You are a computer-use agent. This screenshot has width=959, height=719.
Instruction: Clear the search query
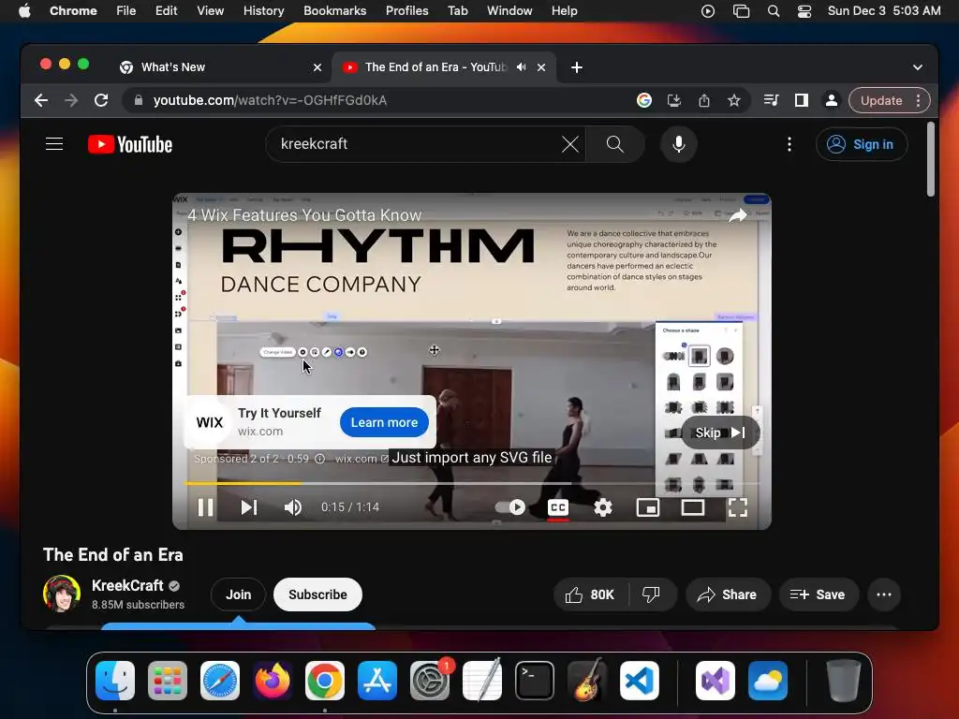[570, 144]
